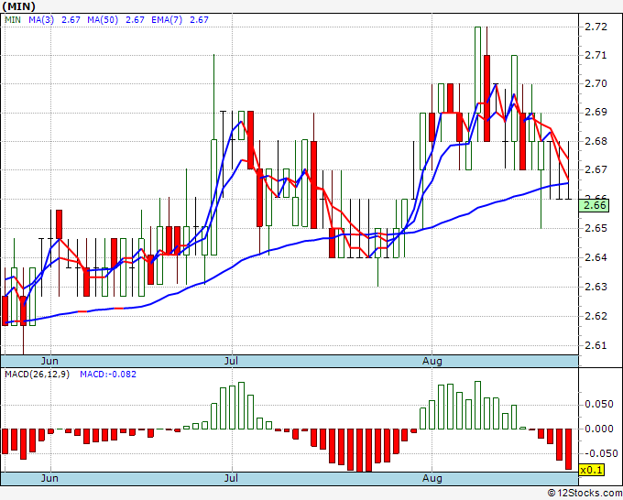Select the green 2.66 current price tag
This screenshot has width=623, height=500.
click(594, 206)
